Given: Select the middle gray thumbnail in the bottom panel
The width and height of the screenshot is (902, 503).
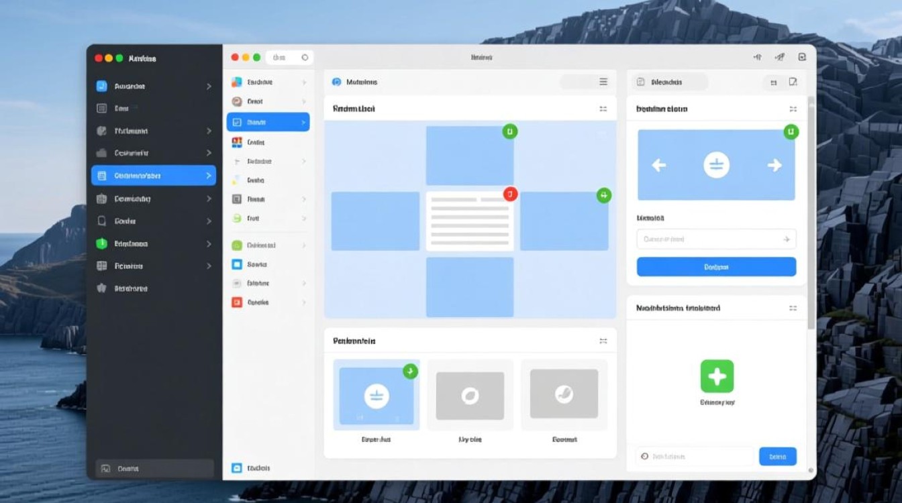Looking at the screenshot, I should [470, 396].
